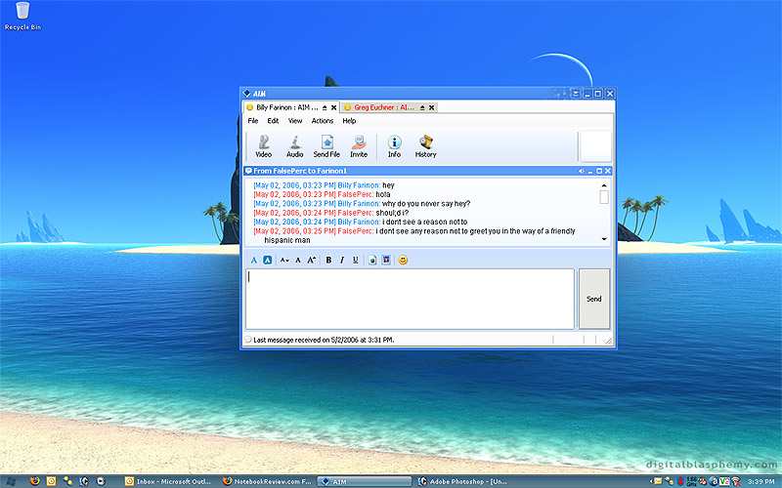Close the From FalsePerc conversation pane
Image resolution: width=782 pixels, height=488 pixels.
coord(607,171)
